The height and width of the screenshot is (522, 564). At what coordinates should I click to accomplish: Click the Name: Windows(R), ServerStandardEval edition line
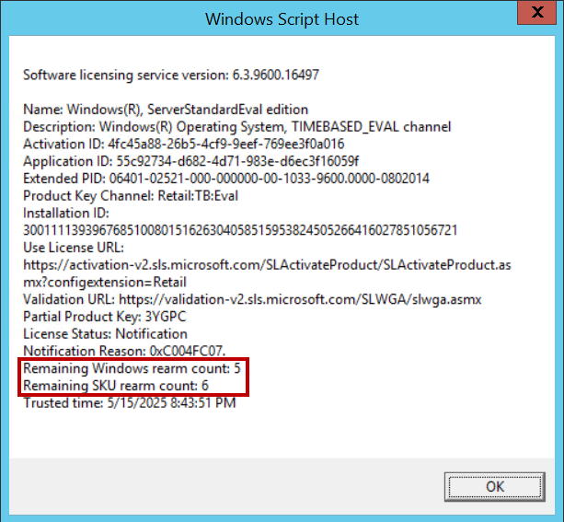(166, 110)
